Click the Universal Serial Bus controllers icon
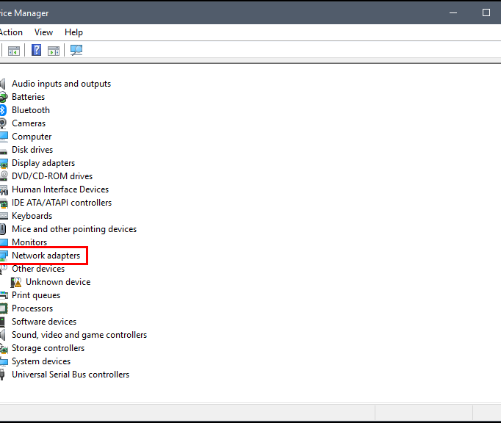Viewport: 501px width, 423px height. click(x=2, y=375)
